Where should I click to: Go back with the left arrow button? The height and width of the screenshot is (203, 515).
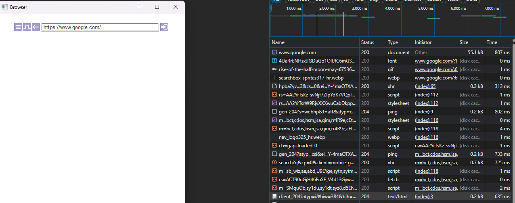36,27
